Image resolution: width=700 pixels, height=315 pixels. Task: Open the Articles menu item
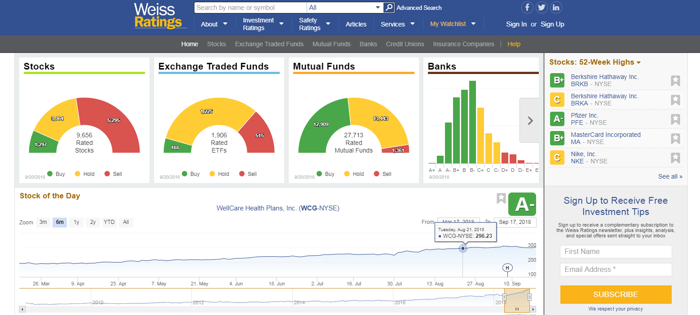[356, 24]
